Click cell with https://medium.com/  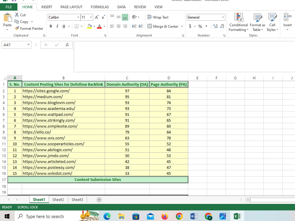point(63,97)
